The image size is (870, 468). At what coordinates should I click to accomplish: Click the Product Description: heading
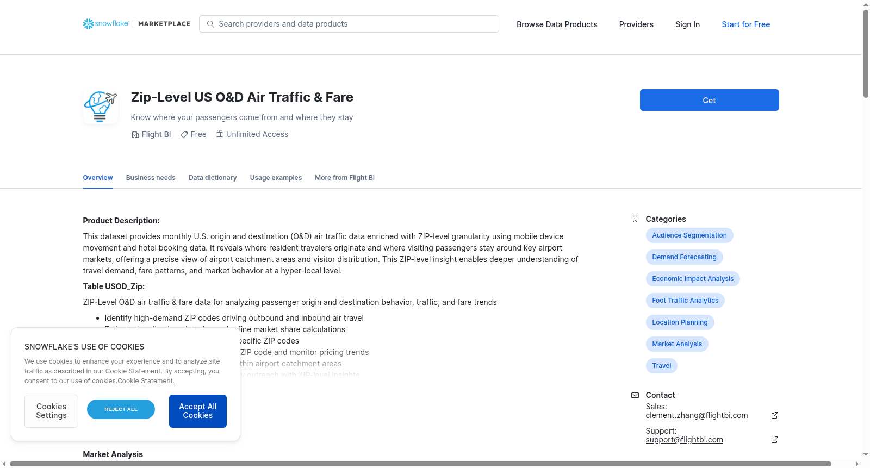click(121, 221)
